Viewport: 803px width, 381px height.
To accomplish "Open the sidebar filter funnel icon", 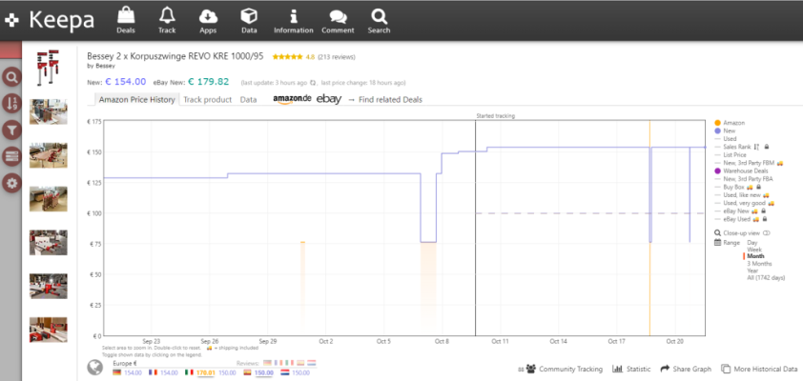I will coord(11,130).
